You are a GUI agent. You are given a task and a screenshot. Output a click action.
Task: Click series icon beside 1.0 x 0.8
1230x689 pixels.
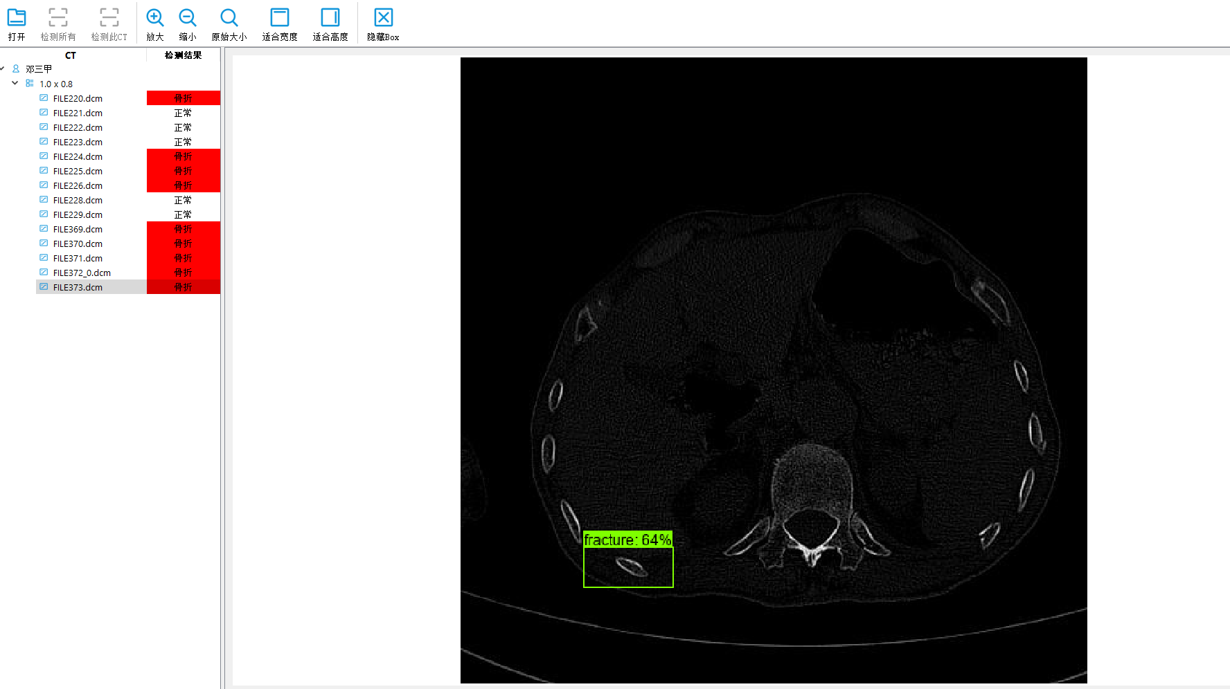(29, 83)
